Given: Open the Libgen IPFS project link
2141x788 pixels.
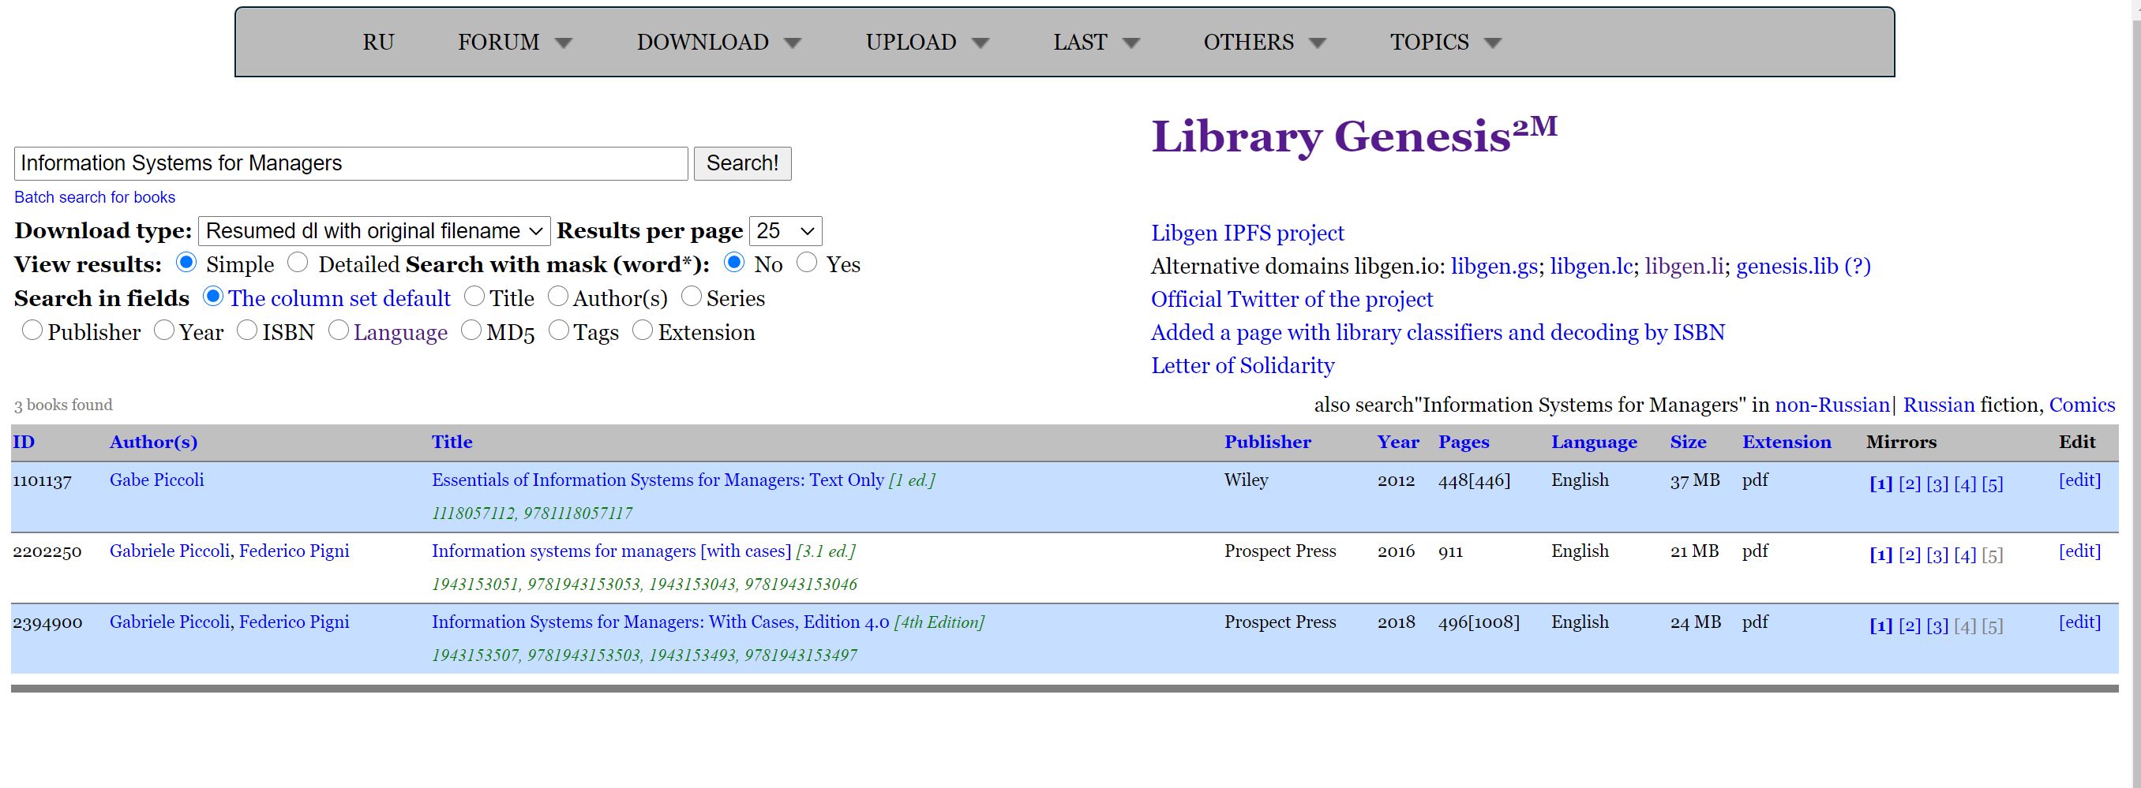Looking at the screenshot, I should [1247, 233].
